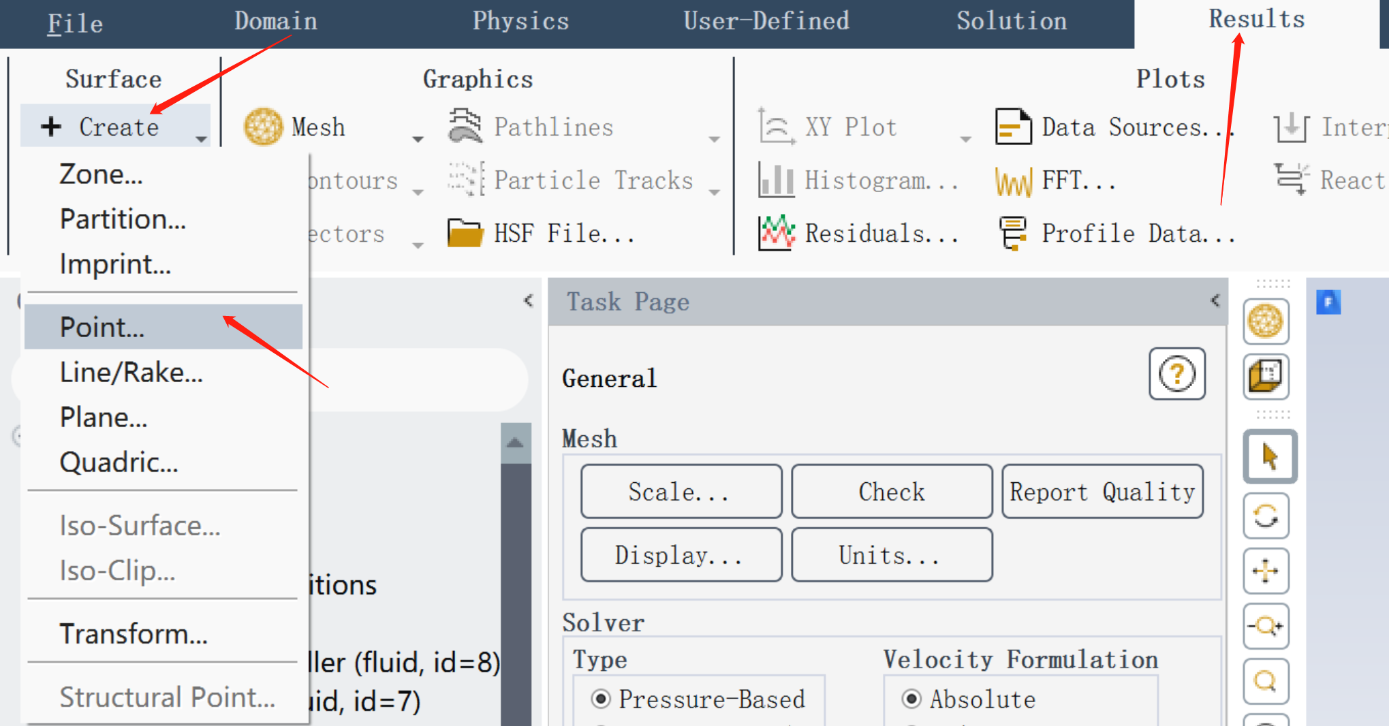Click the General help question mark icon

1176,374
